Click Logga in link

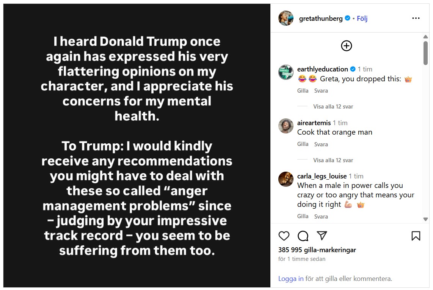coord(291,279)
